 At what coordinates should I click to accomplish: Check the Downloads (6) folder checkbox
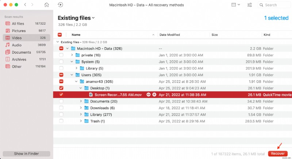pyautogui.click(x=61, y=108)
